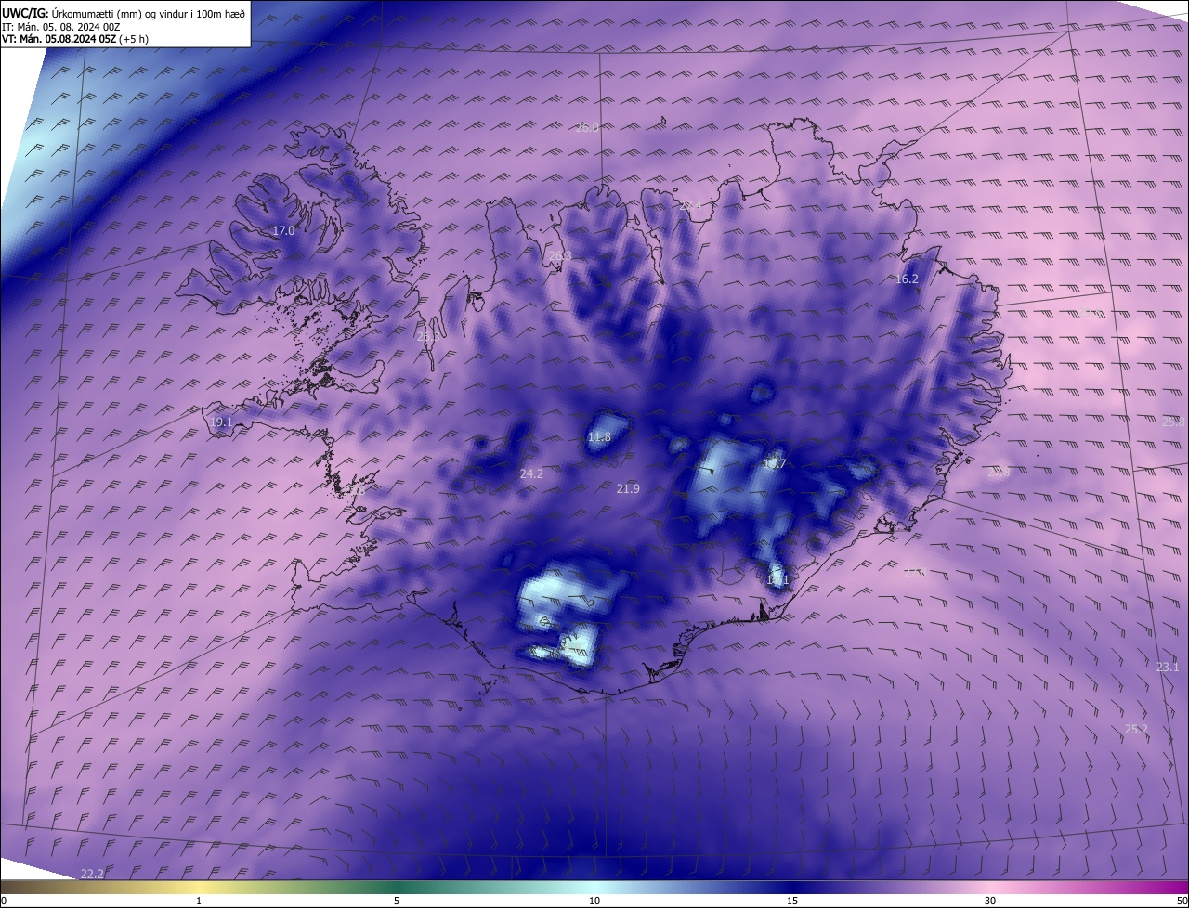Click the UWC/IG Úrkomumætti title text
Image resolution: width=1189 pixels, height=908 pixels.
click(124, 13)
